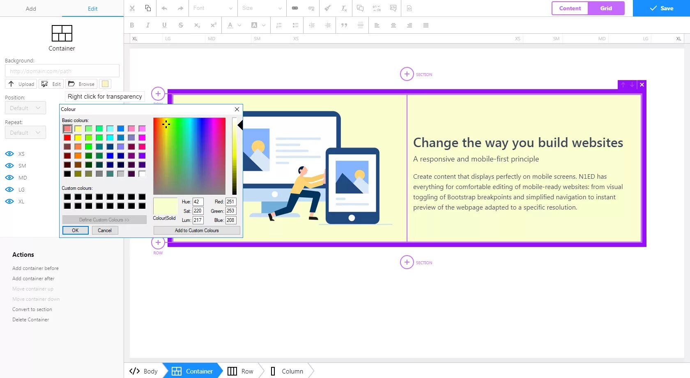This screenshot has width=690, height=378.
Task: Add section below using plus circle
Action: pyautogui.click(x=407, y=262)
